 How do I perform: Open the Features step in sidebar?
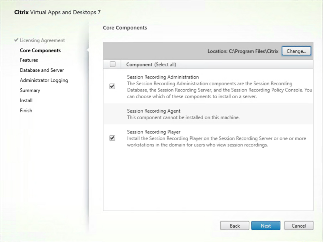click(29, 60)
